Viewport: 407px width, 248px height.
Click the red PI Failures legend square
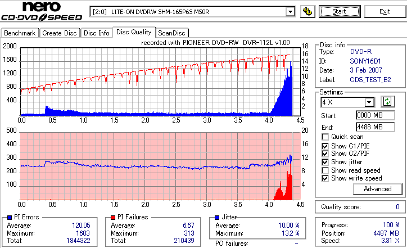pos(113,218)
